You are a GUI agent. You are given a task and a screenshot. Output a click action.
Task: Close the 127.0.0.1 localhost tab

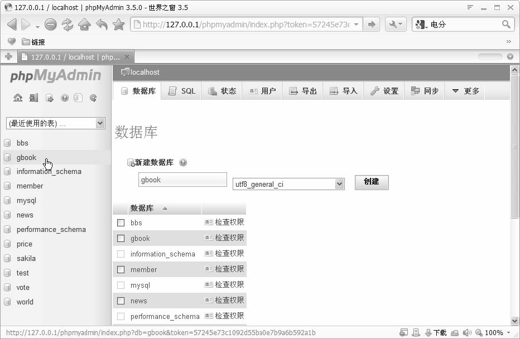tap(127, 57)
